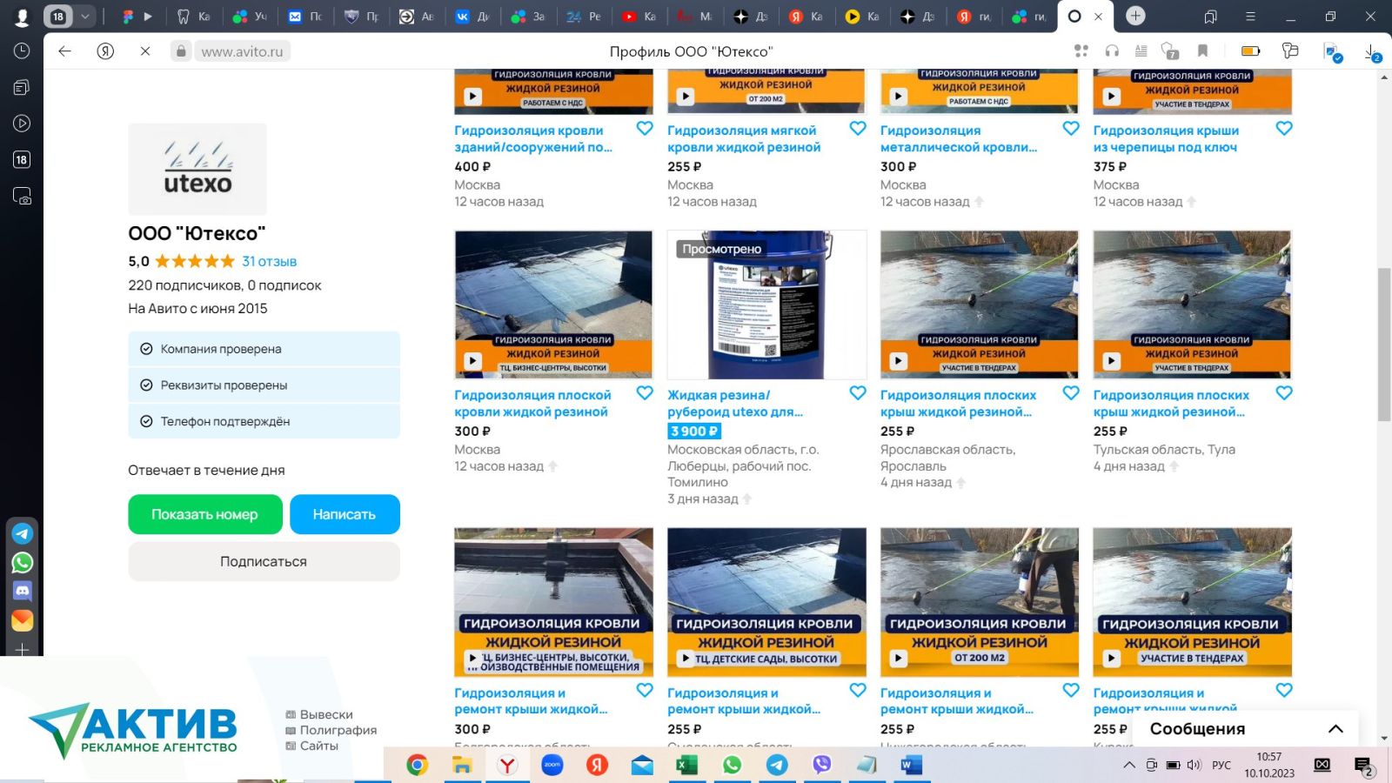Click the www.avito.ru address field
This screenshot has height=783, width=1392.
coord(242,51)
